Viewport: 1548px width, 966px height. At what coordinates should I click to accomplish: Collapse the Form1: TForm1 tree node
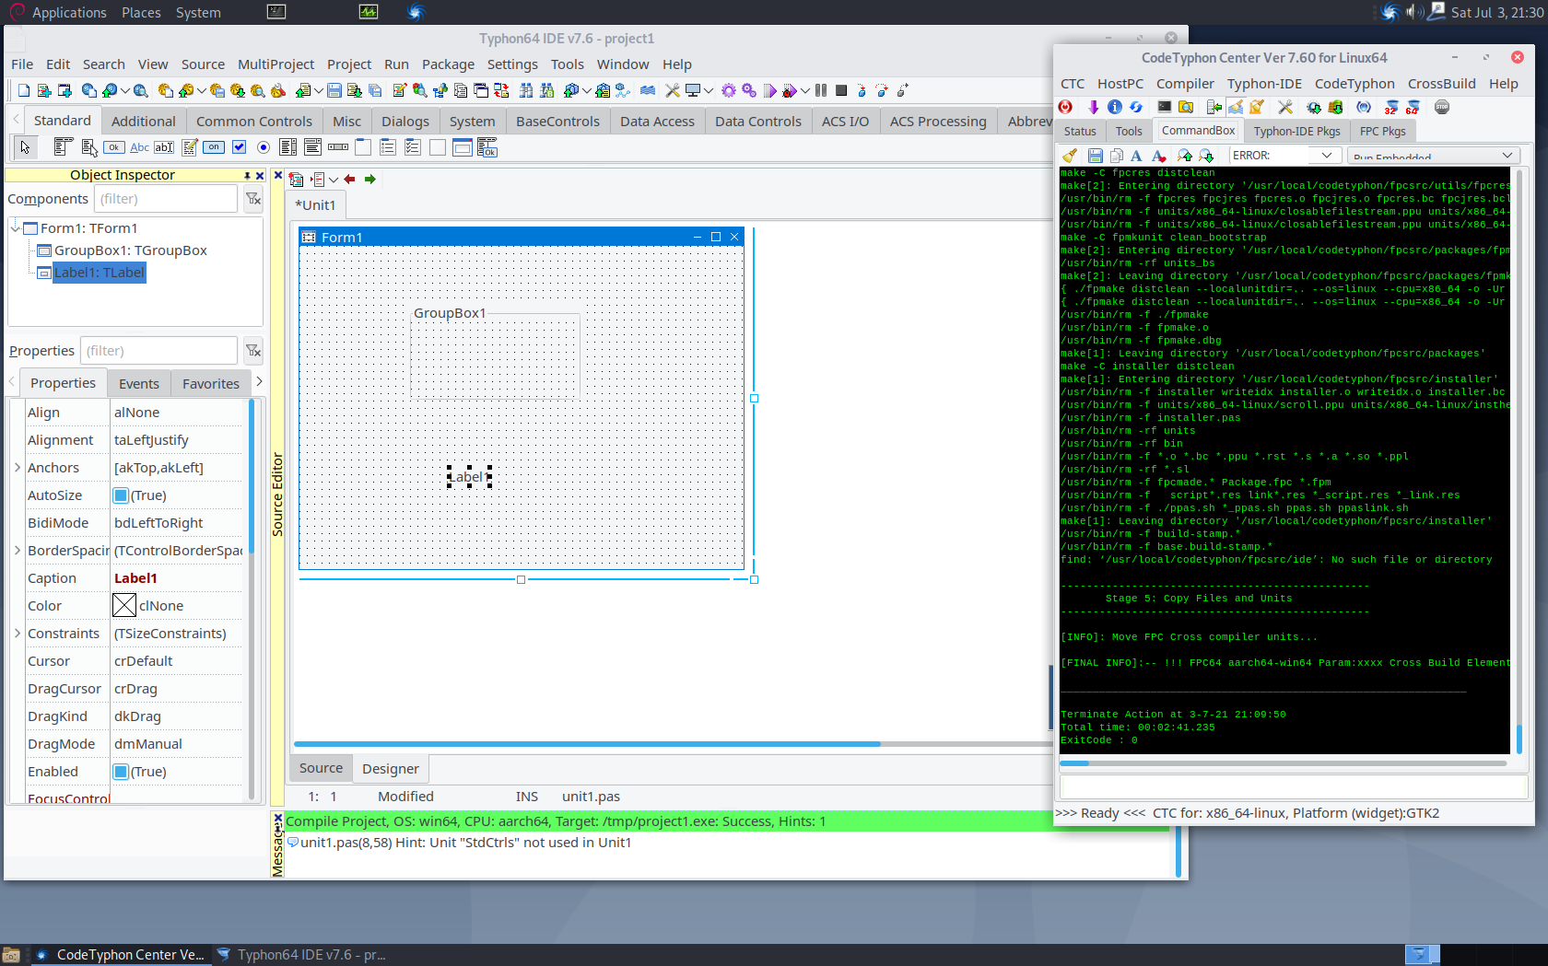[x=16, y=227]
